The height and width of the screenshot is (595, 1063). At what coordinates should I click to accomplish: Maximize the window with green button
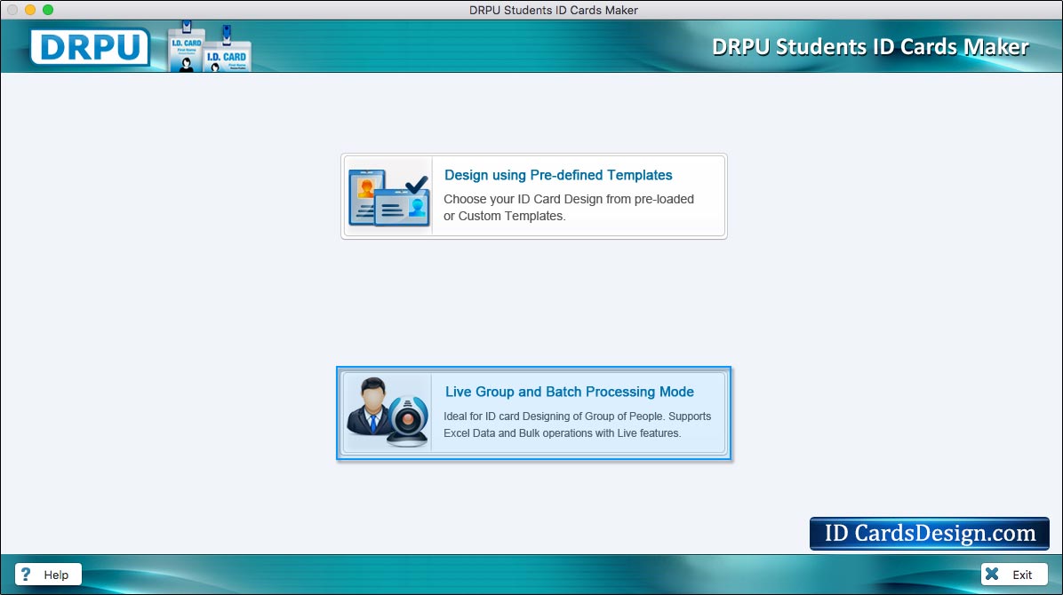[47, 10]
